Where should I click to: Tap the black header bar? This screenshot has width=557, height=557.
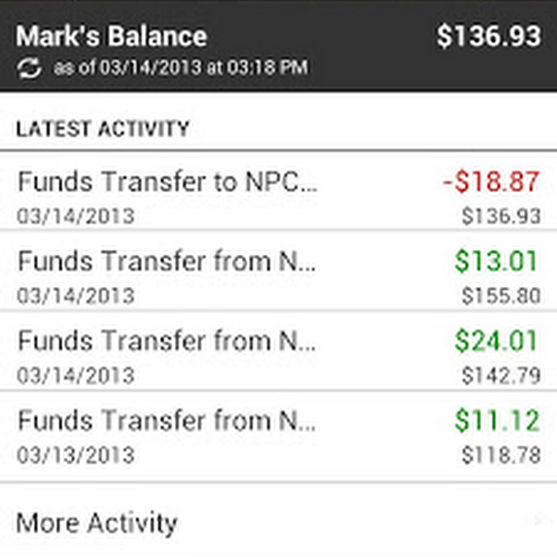point(278,43)
